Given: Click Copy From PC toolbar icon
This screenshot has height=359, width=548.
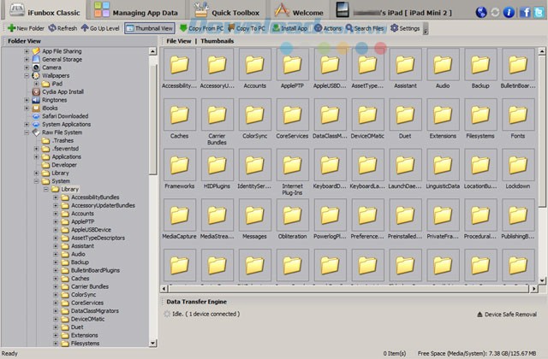Looking at the screenshot, I should pyautogui.click(x=203, y=28).
